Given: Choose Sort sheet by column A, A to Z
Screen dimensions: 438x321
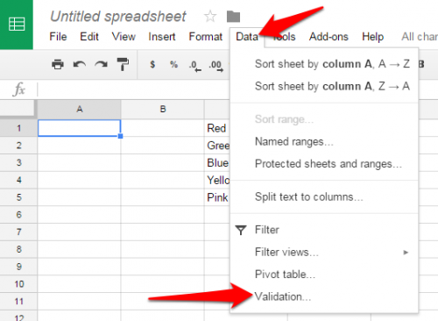Looking at the screenshot, I should click(324, 64).
